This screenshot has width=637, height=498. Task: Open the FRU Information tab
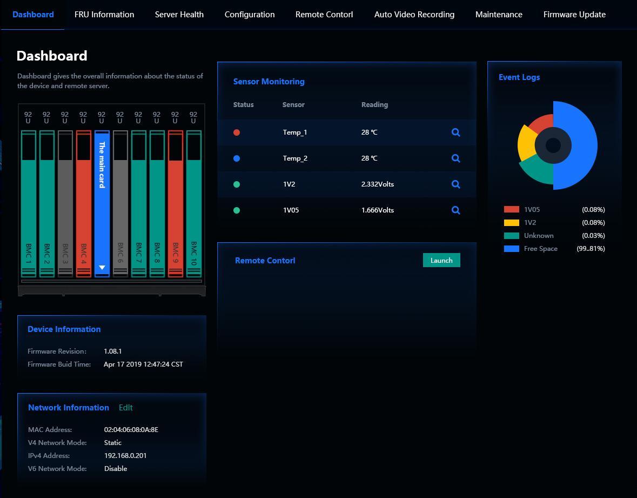point(104,15)
